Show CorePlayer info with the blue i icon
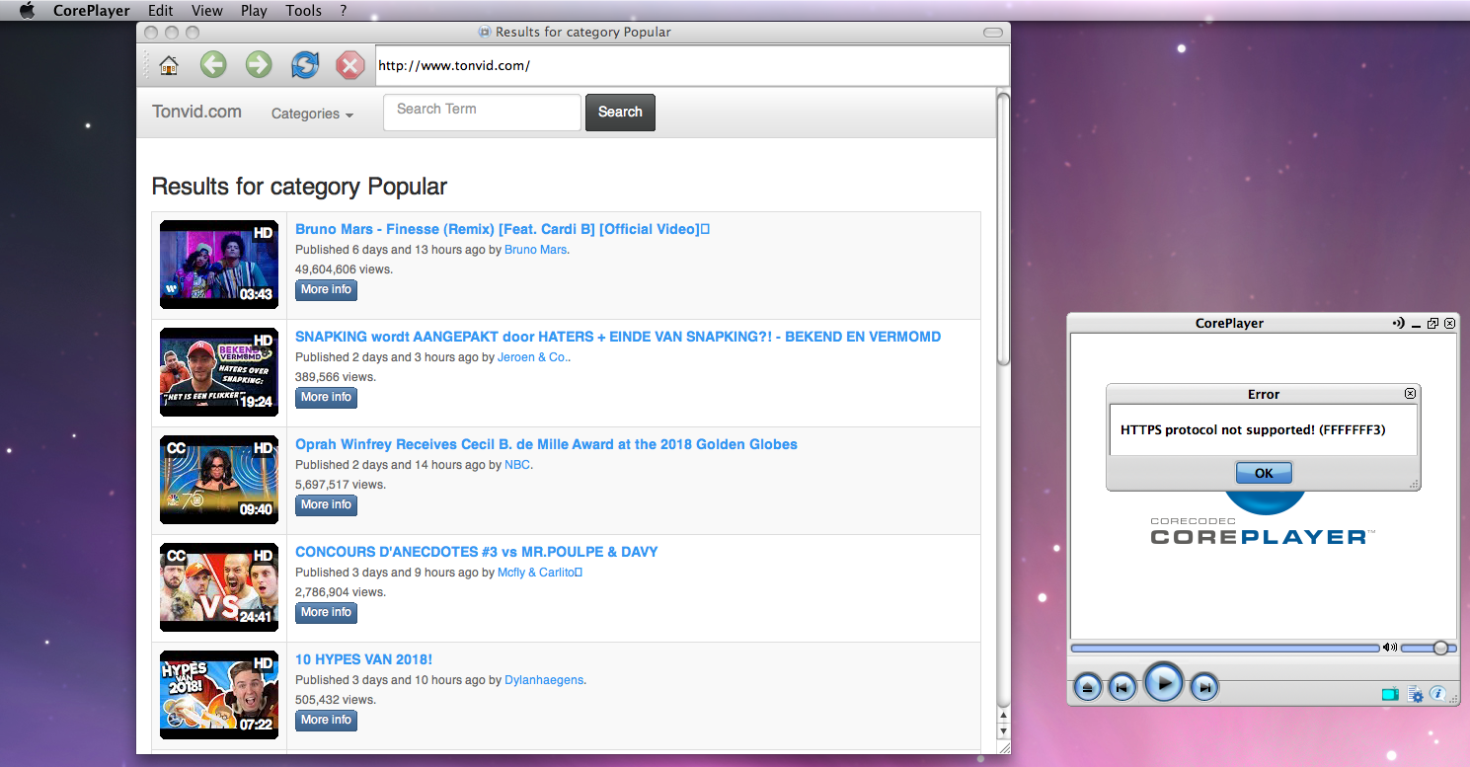Image resolution: width=1470 pixels, height=767 pixels. [1437, 694]
